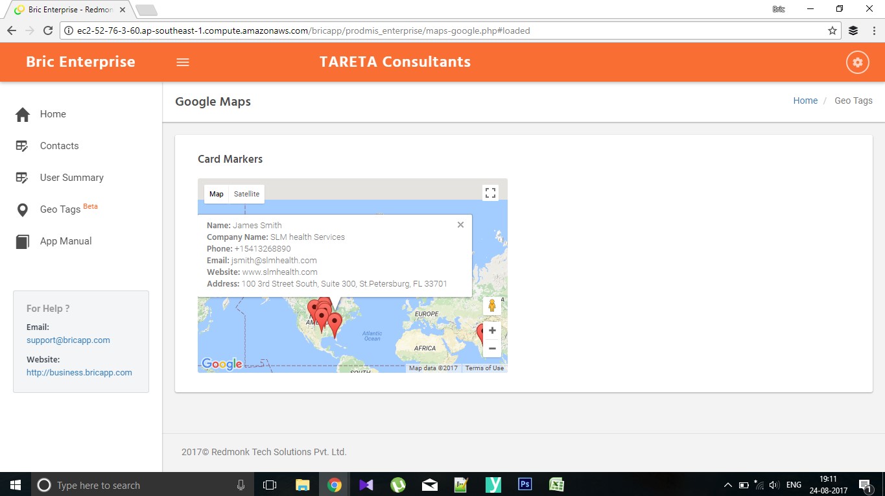885x496 pixels.
Task: Open the App Manual page
Action: coord(65,241)
